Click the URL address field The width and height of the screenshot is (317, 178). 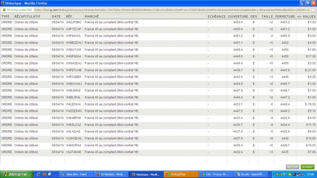pos(172,10)
